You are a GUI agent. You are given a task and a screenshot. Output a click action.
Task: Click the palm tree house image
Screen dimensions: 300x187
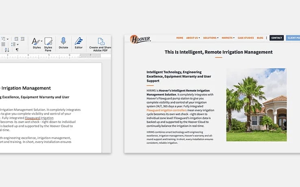[x=257, y=105]
